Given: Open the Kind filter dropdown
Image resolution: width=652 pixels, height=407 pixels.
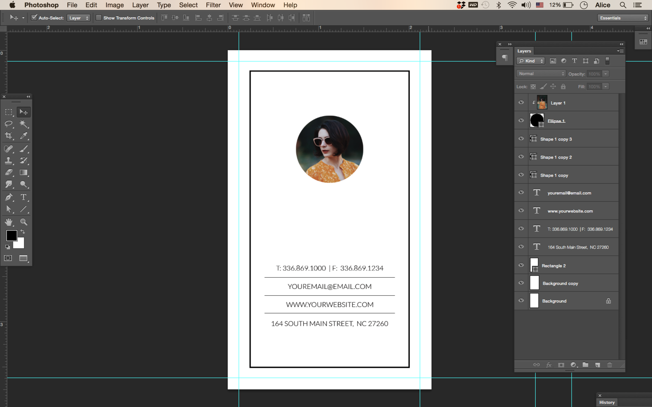Looking at the screenshot, I should tap(531, 61).
